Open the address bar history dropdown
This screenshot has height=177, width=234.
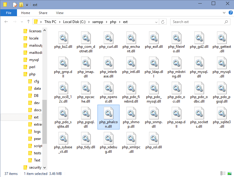[x=156, y=22]
